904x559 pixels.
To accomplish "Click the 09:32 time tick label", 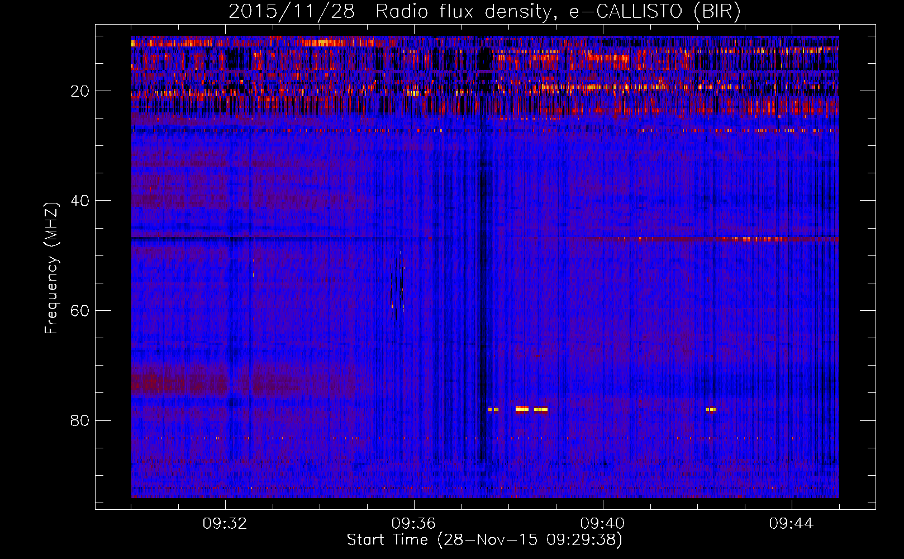I will (x=225, y=524).
